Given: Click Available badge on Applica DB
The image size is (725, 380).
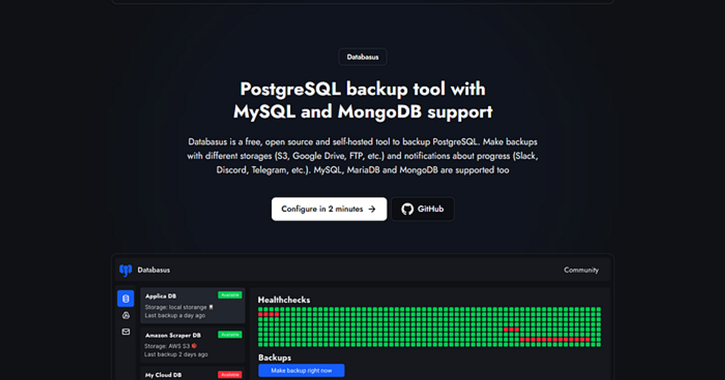Looking at the screenshot, I should pyautogui.click(x=230, y=296).
